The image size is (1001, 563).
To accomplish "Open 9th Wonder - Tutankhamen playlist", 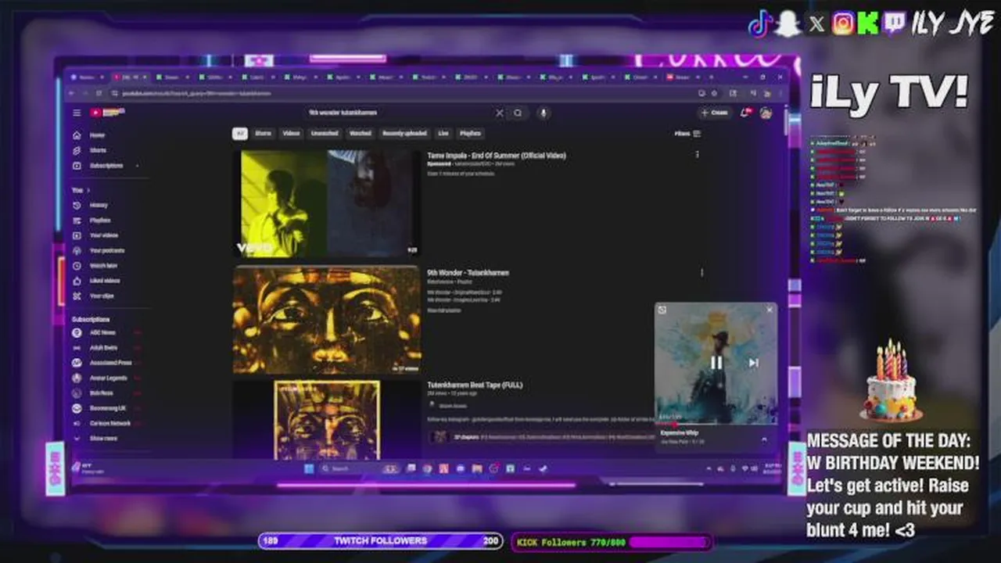I will (x=468, y=272).
